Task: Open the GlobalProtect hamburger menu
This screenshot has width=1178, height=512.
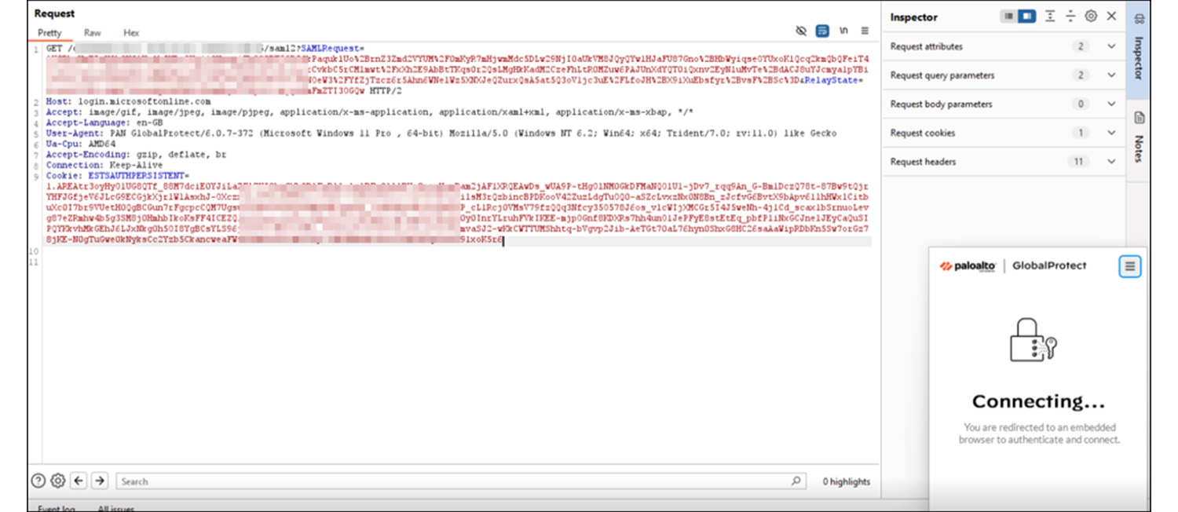Action: pyautogui.click(x=1129, y=266)
